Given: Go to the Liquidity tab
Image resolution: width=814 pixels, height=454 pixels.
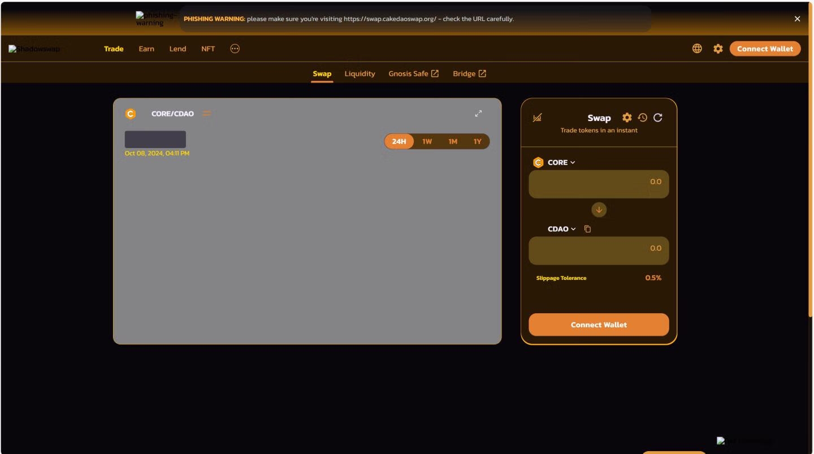Looking at the screenshot, I should [360, 73].
